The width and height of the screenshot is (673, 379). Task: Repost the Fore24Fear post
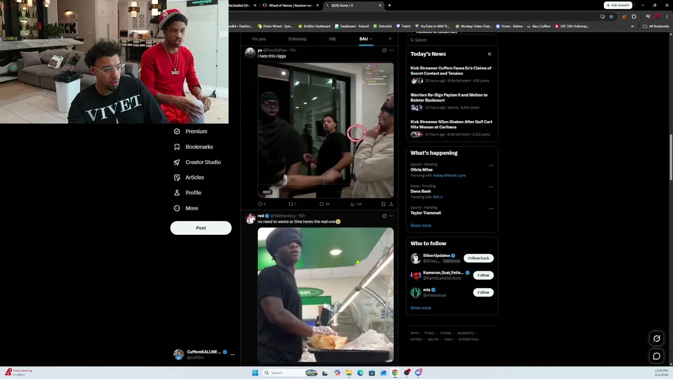[x=292, y=204]
